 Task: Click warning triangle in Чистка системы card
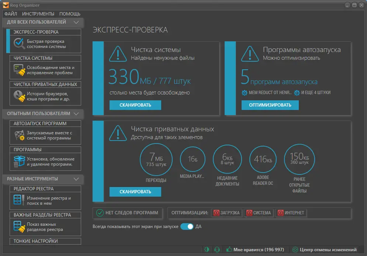pos(118,54)
